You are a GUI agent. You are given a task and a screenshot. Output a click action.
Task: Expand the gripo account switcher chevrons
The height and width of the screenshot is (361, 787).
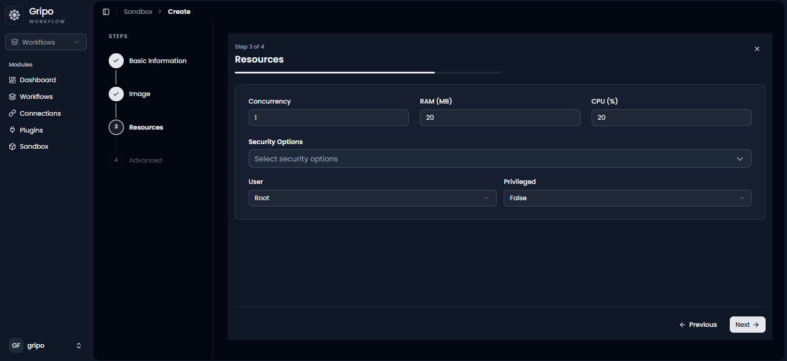(79, 345)
